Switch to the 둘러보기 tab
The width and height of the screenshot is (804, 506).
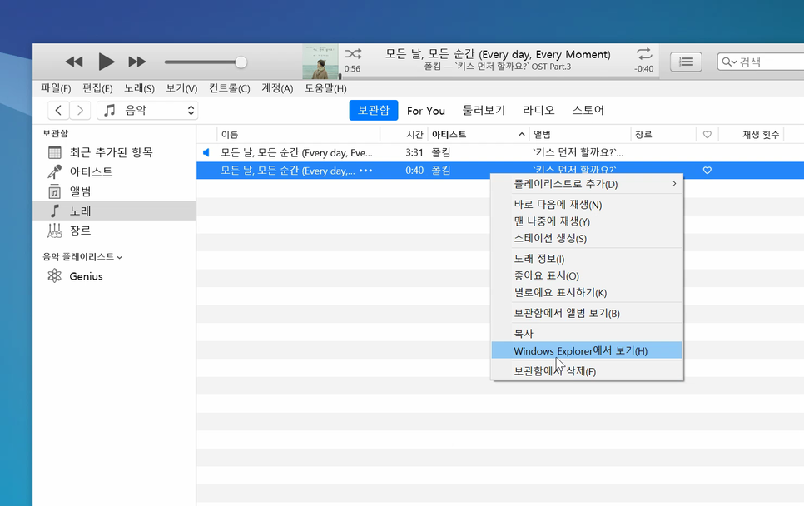click(484, 110)
